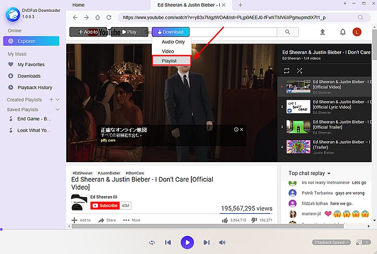Go back to the previous page
Screen dimensions: 377x254
point(75,18)
